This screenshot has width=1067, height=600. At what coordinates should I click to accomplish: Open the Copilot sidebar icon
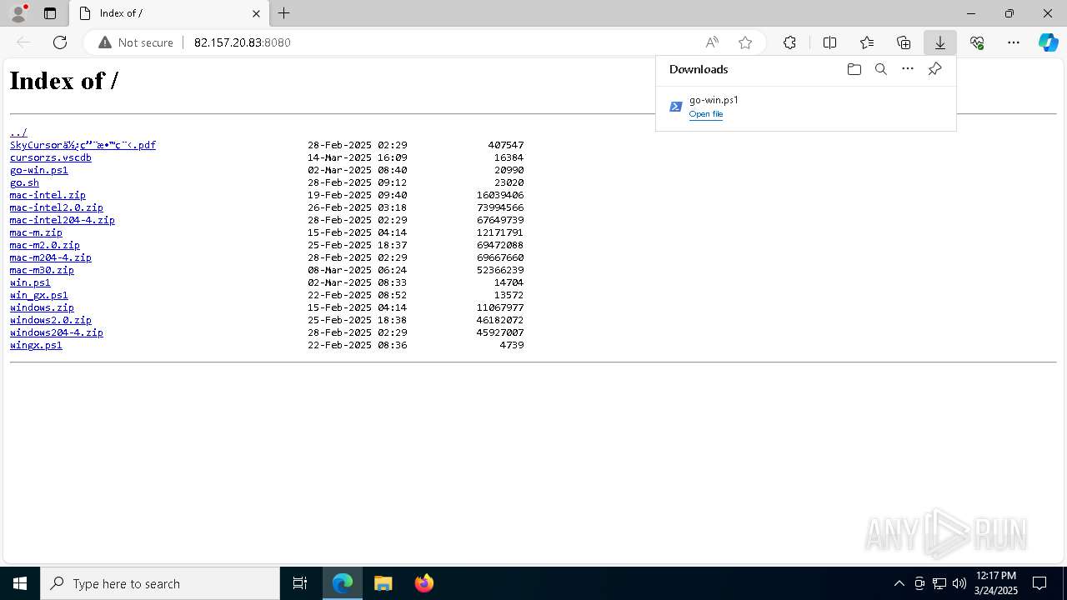(1048, 42)
